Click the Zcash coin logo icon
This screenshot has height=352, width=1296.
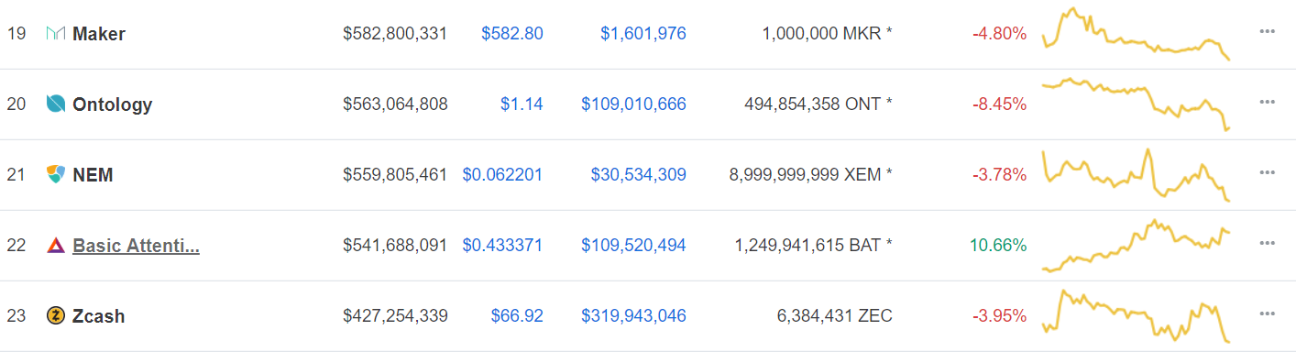(x=56, y=316)
